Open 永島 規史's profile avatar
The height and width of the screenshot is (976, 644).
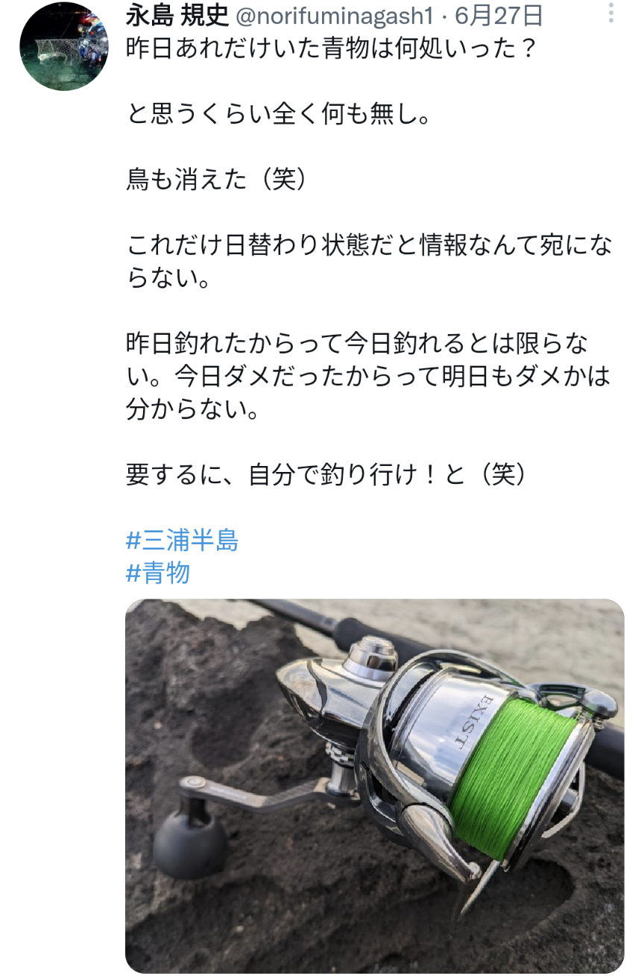tap(63, 46)
